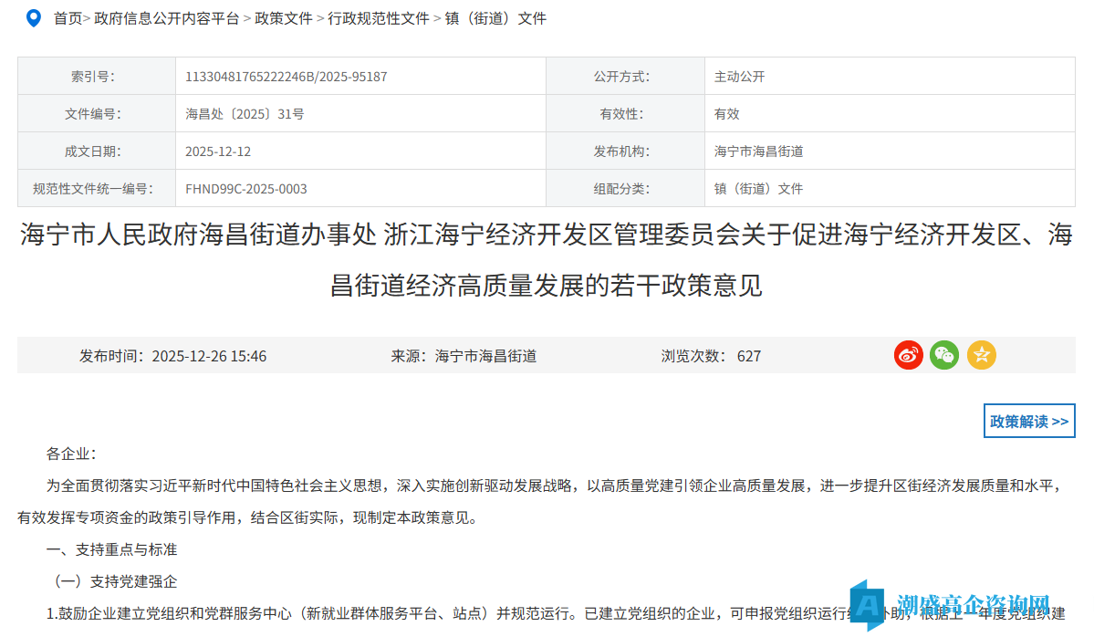Screen dimensions: 1094x637
Task: Open the 政策解读 panel
Action: tap(1029, 421)
